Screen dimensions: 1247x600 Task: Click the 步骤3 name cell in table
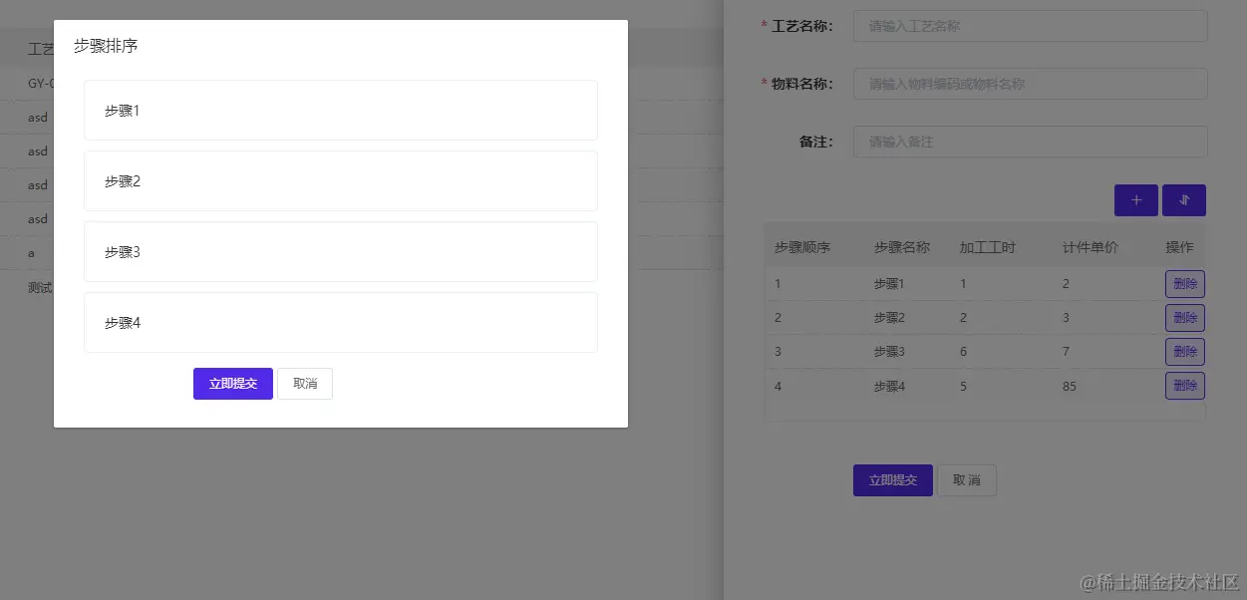(889, 352)
